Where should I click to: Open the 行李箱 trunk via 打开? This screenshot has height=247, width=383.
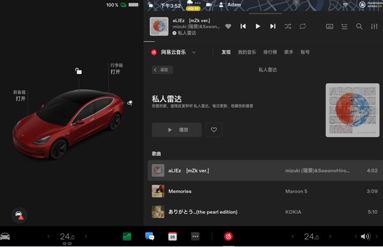pos(115,72)
